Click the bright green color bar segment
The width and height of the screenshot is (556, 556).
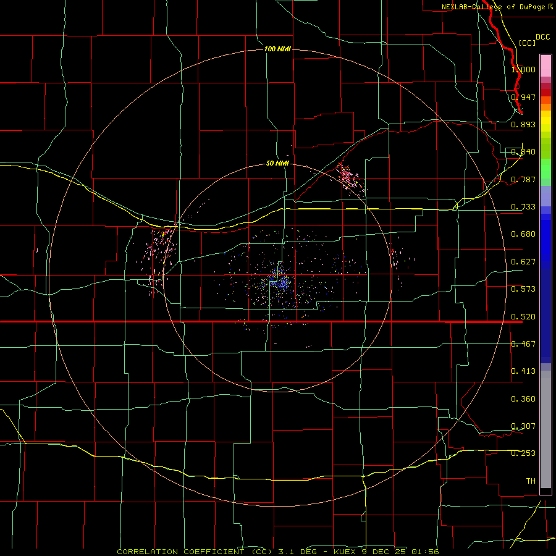pyautogui.click(x=545, y=169)
